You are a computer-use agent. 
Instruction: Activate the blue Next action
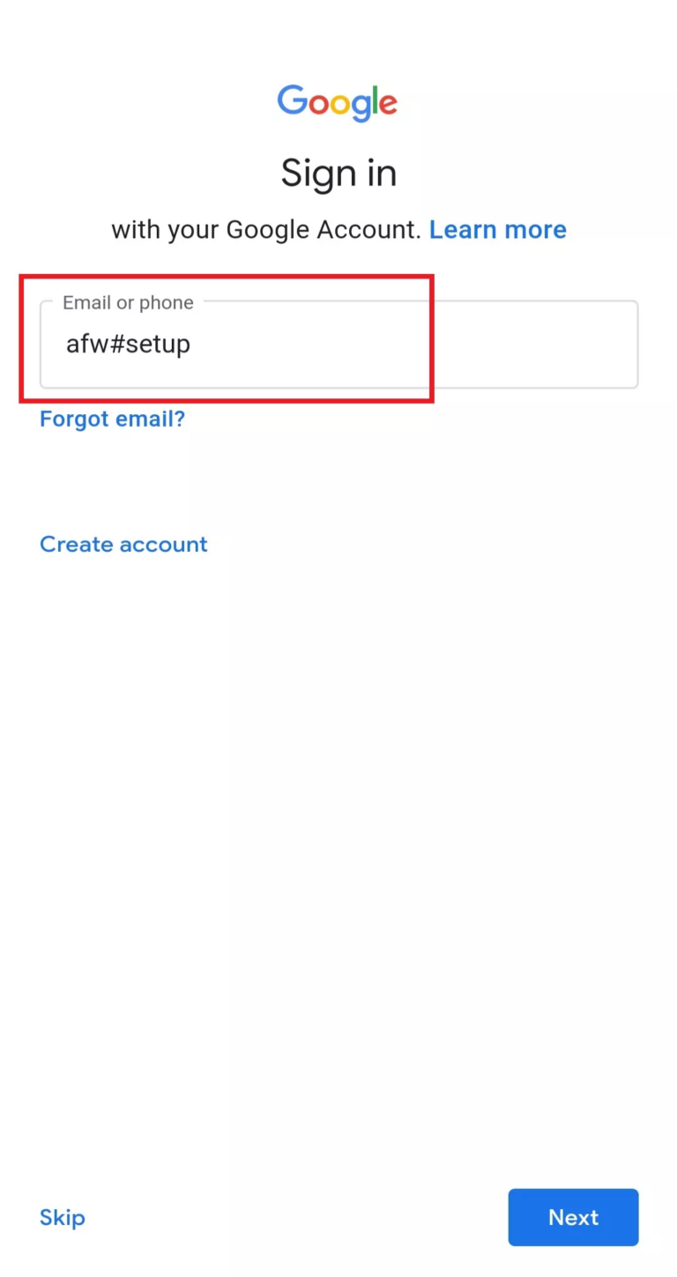tap(573, 1217)
